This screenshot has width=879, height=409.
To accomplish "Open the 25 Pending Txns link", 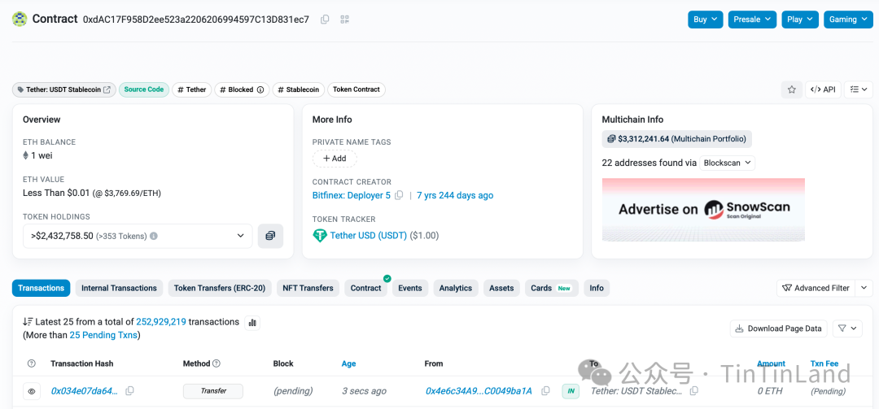I will pyautogui.click(x=103, y=336).
